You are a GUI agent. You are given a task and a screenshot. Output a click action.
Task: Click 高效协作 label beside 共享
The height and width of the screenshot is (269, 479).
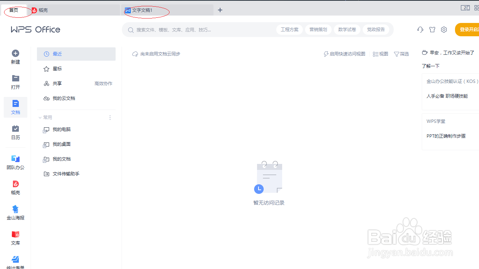103,84
